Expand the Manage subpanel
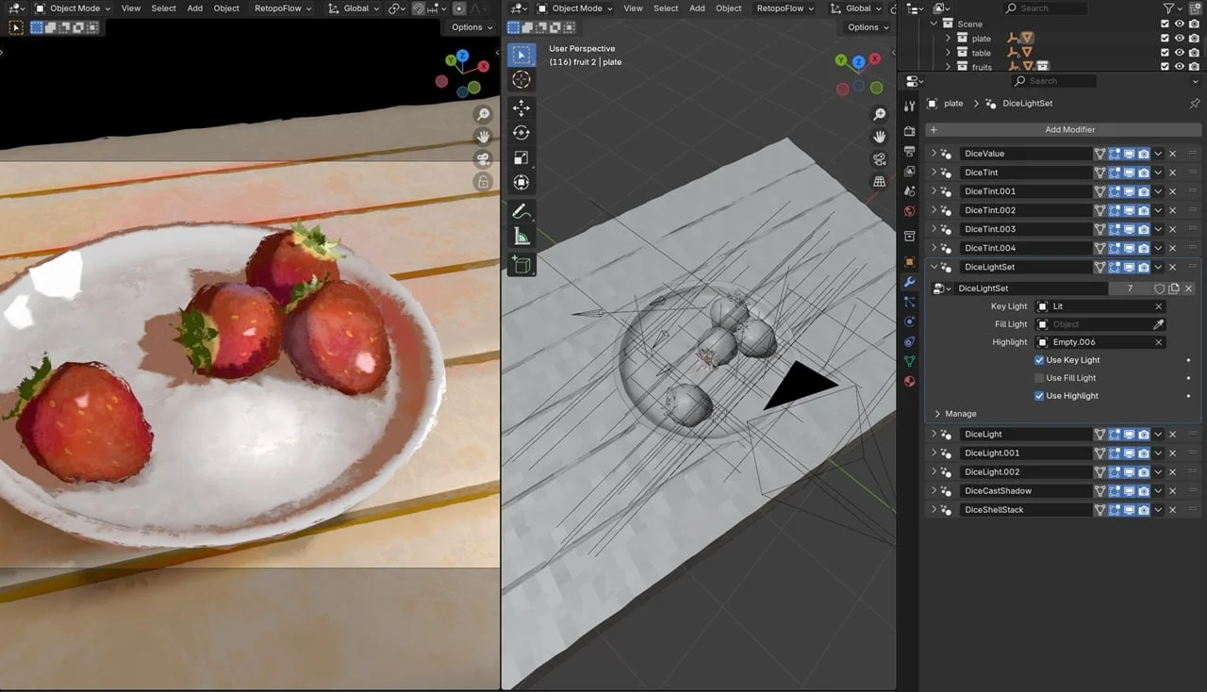 click(937, 414)
